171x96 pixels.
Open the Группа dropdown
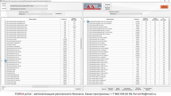click(x=29, y=6)
